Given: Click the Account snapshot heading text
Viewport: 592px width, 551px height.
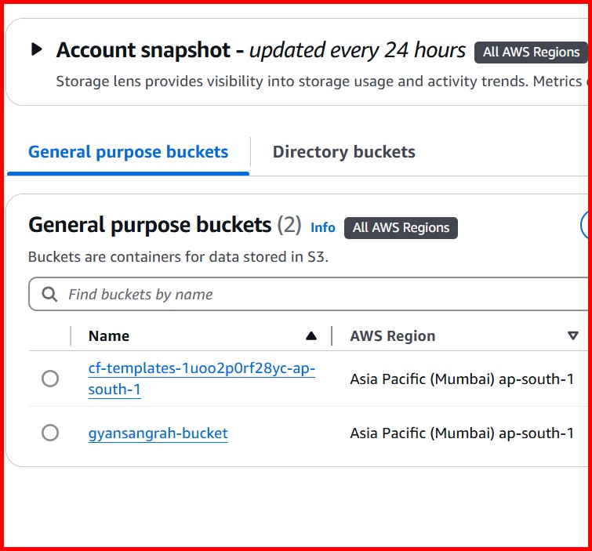Looking at the screenshot, I should [x=260, y=50].
